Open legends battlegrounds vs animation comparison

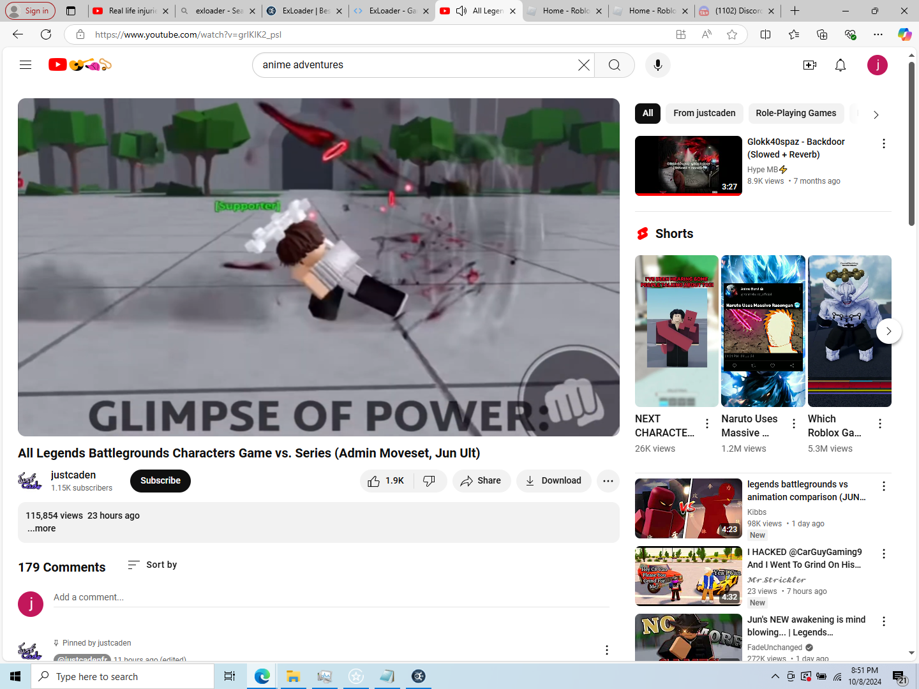pyautogui.click(x=689, y=508)
